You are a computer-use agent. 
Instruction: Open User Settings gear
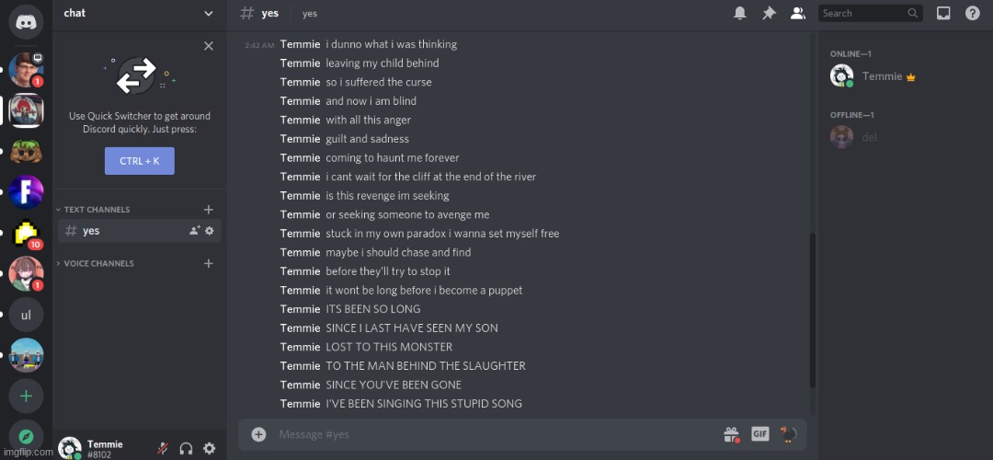(x=210, y=449)
